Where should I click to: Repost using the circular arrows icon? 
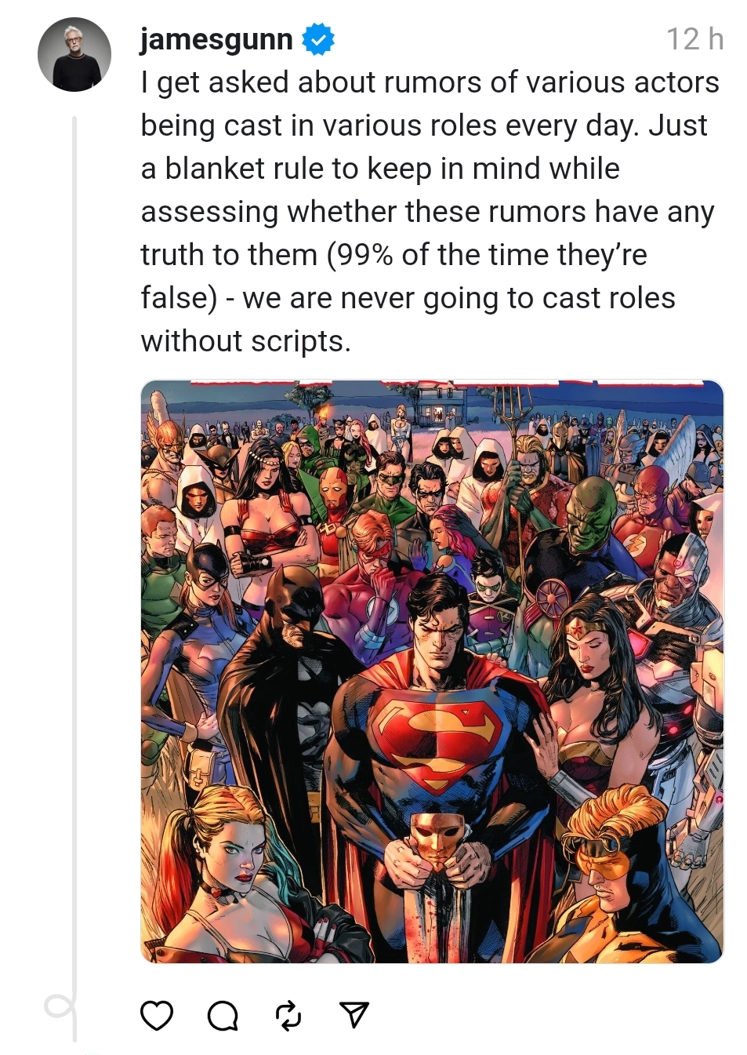pos(288,1016)
